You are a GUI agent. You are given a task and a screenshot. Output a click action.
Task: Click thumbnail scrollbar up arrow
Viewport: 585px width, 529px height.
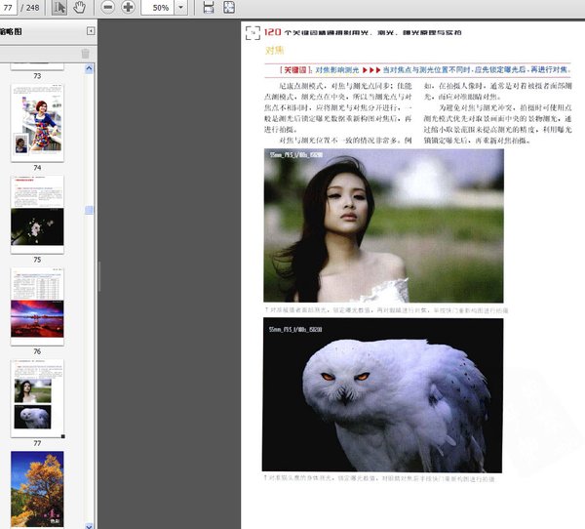(x=89, y=68)
